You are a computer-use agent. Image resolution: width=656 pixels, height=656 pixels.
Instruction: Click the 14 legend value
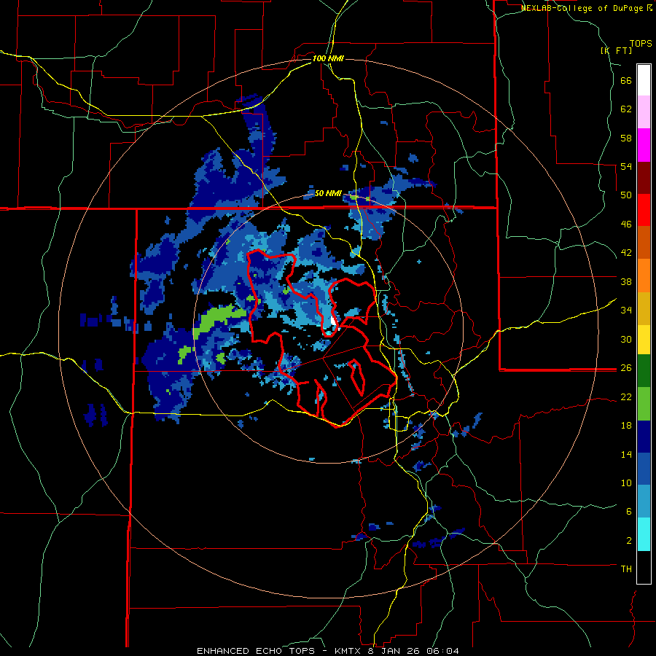click(x=626, y=454)
